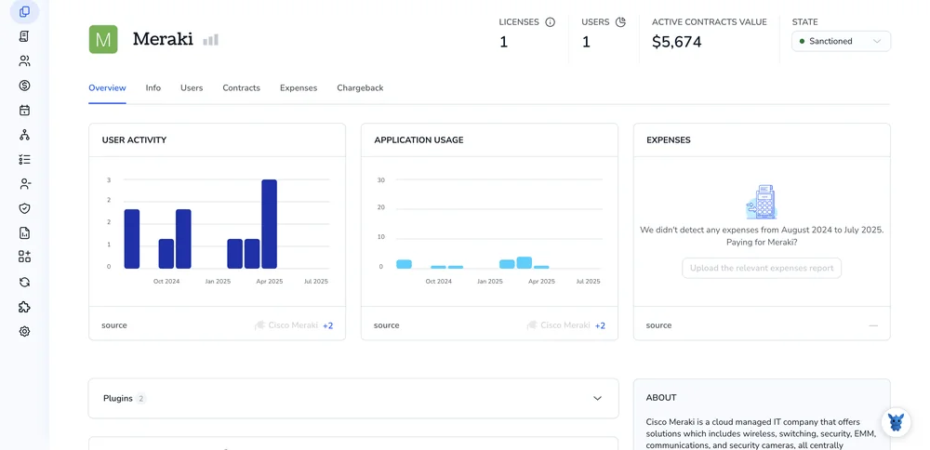Open the add-widgets grid icon in sidebar

click(24, 257)
